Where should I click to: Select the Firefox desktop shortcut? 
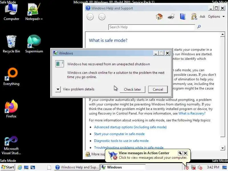[11, 109]
